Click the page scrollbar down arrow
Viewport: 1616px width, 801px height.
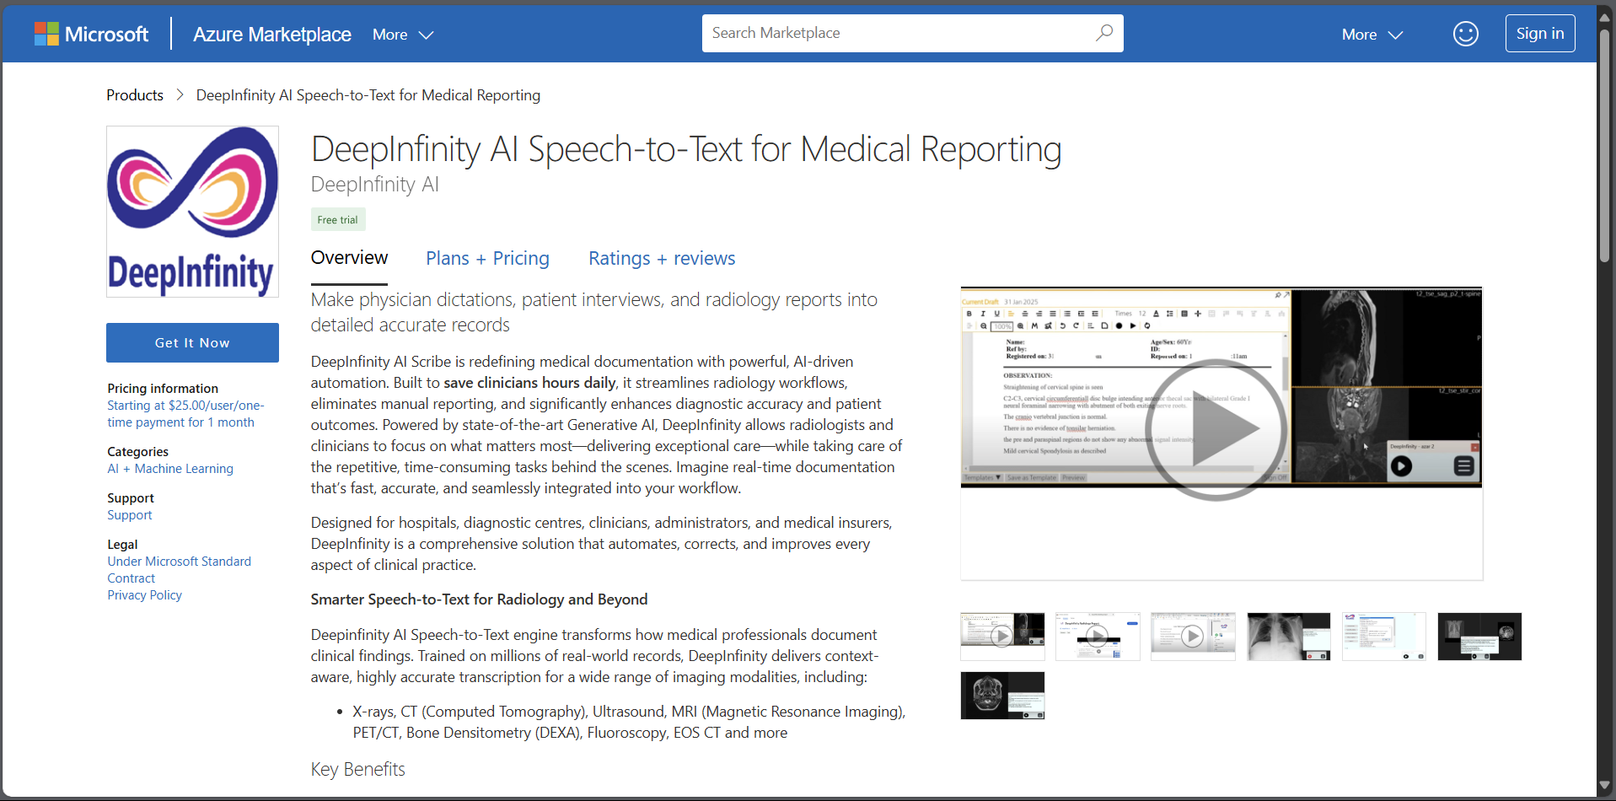tap(1605, 786)
